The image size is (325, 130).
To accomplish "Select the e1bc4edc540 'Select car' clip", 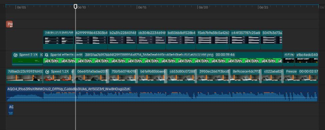I will coord(306,59).
